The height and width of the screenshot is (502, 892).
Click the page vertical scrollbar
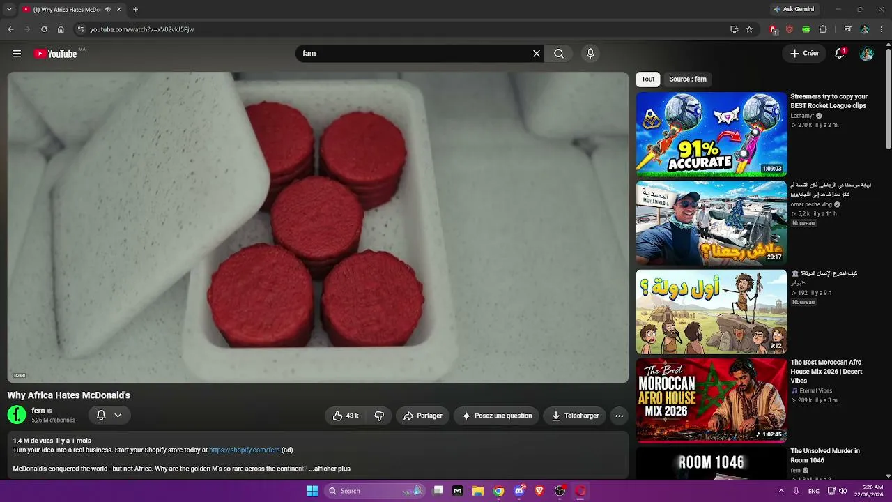click(889, 98)
